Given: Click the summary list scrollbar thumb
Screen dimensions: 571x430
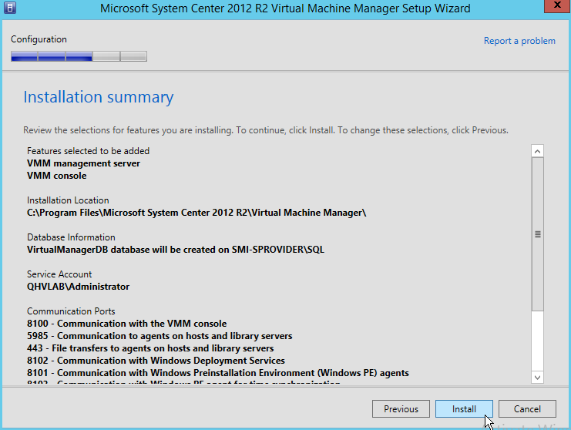Looking at the screenshot, I should coord(537,235).
